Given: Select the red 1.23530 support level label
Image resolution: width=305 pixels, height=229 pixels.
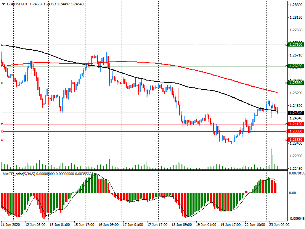Looking at the screenshot, I should pyautogui.click(x=296, y=140).
